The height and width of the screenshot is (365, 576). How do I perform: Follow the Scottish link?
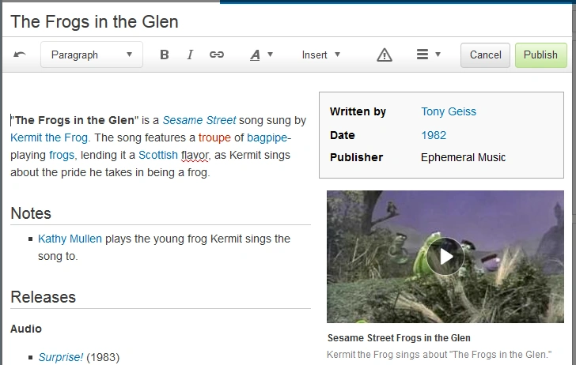click(x=158, y=155)
